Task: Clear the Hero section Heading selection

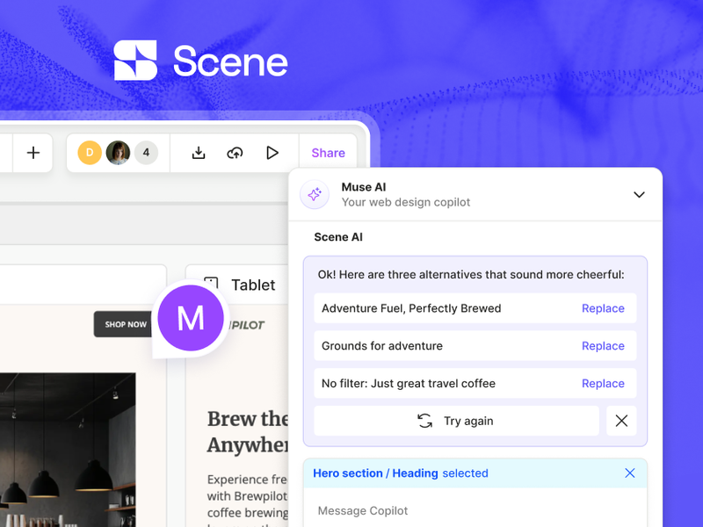Action: [x=629, y=473]
